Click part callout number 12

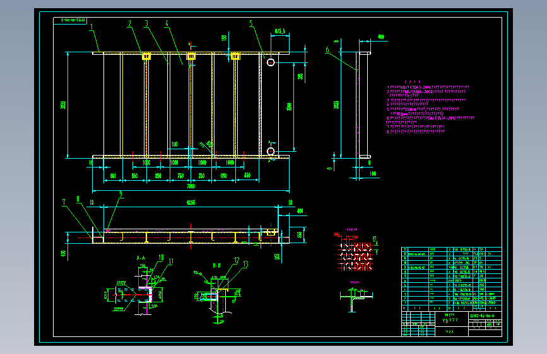click(x=237, y=260)
